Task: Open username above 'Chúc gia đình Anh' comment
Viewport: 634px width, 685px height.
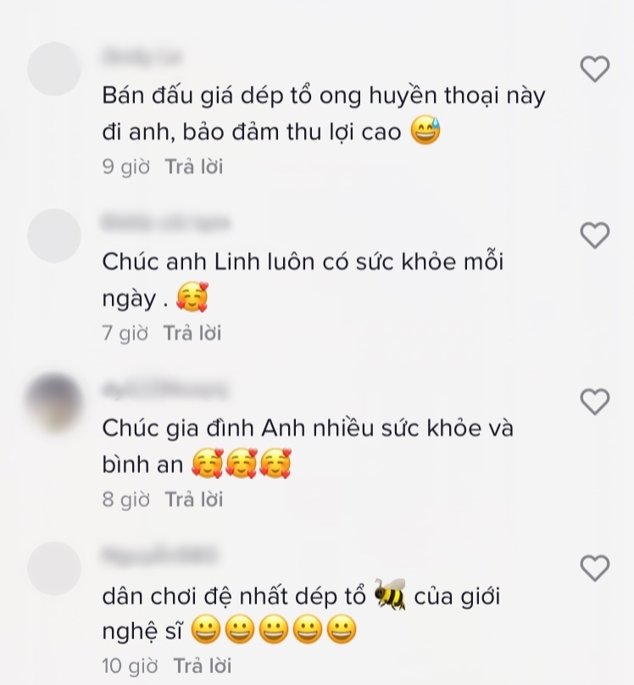Action: pyautogui.click(x=164, y=389)
